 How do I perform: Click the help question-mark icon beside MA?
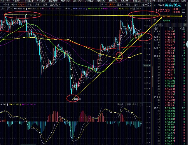point(9,9)
